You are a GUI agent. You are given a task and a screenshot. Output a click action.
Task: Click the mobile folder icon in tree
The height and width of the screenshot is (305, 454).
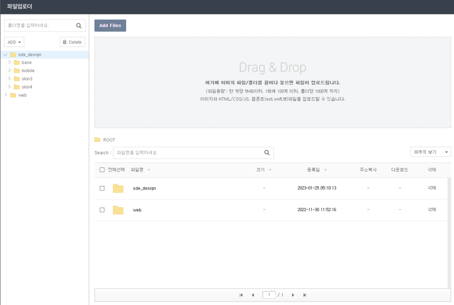(17, 71)
